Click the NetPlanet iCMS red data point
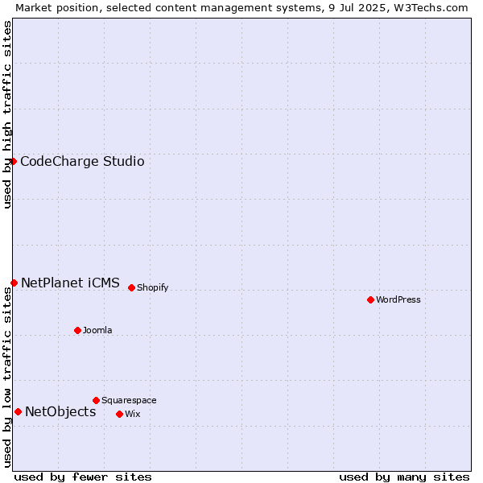This screenshot has height=483, width=483. 14,283
